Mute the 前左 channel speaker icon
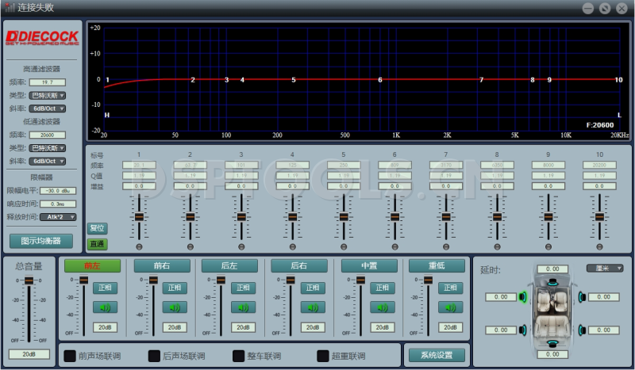 click(x=105, y=307)
